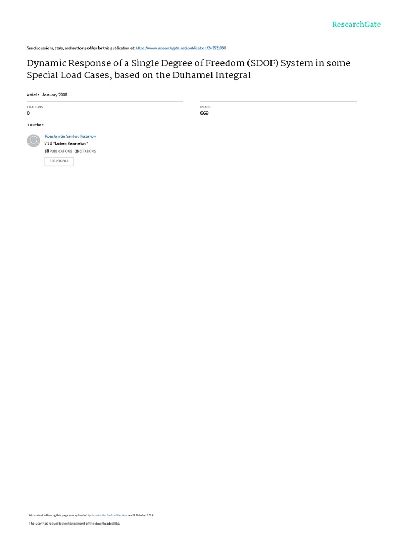
Task: Click the Dynamic Response paper title
Action: [x=188, y=69]
